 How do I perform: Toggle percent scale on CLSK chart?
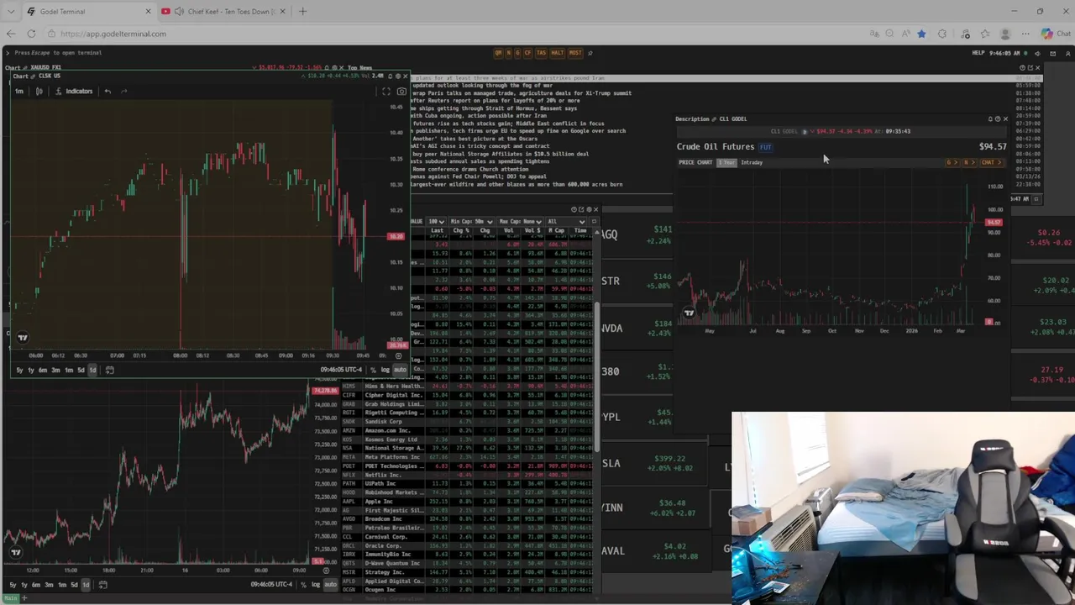click(x=373, y=370)
